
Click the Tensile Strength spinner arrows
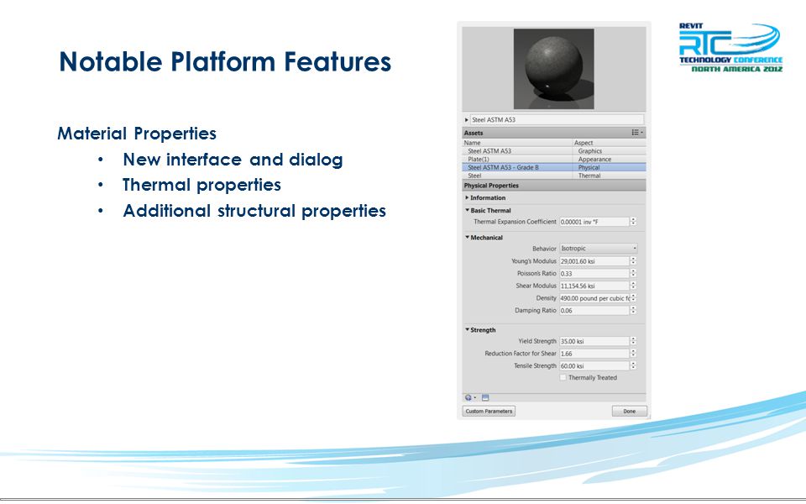(x=633, y=366)
